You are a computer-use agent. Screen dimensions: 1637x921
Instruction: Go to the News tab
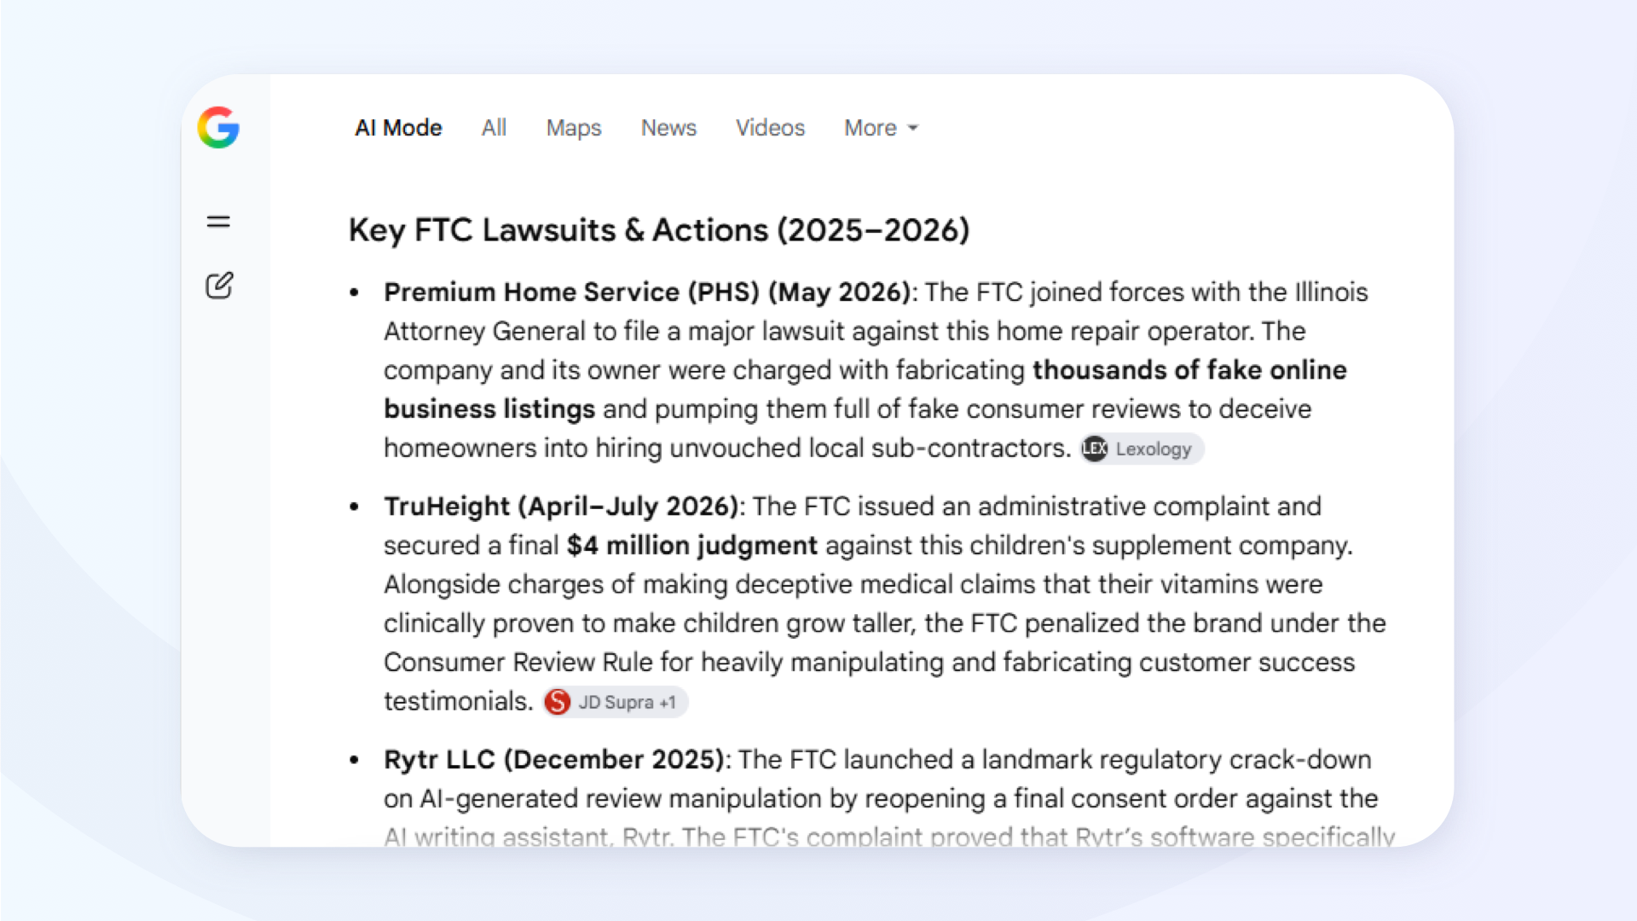point(668,128)
